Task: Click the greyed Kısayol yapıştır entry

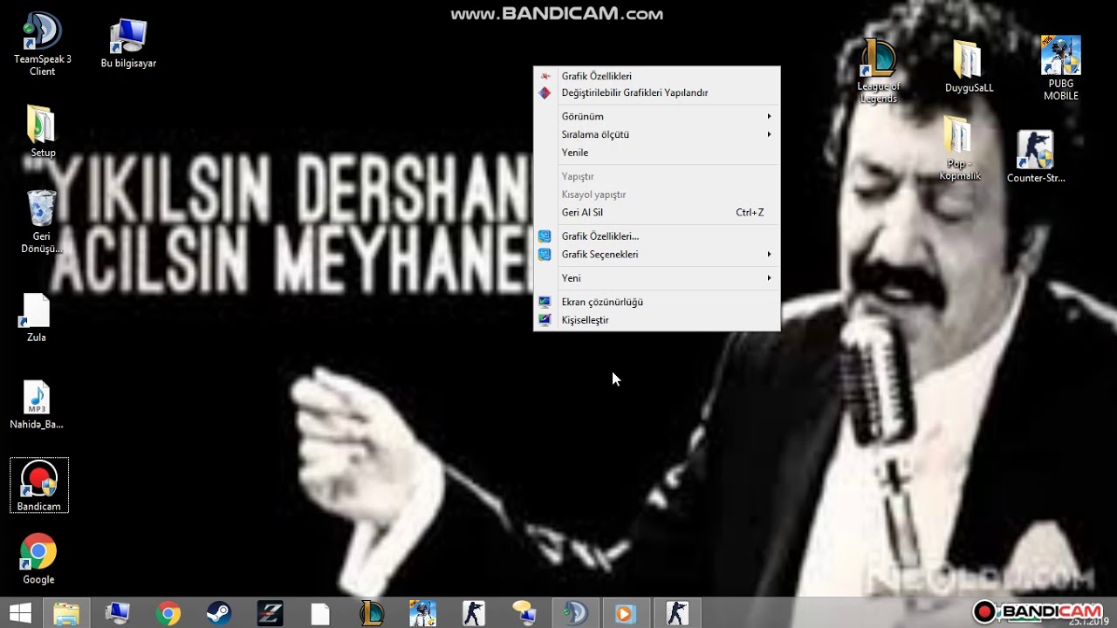Action: [x=656, y=195]
